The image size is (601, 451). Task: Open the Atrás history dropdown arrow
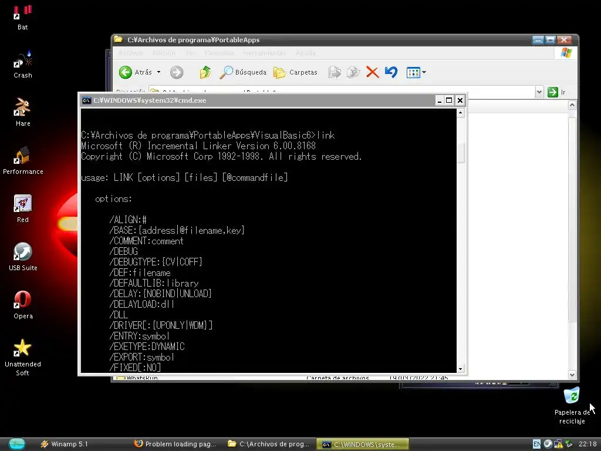click(x=158, y=72)
